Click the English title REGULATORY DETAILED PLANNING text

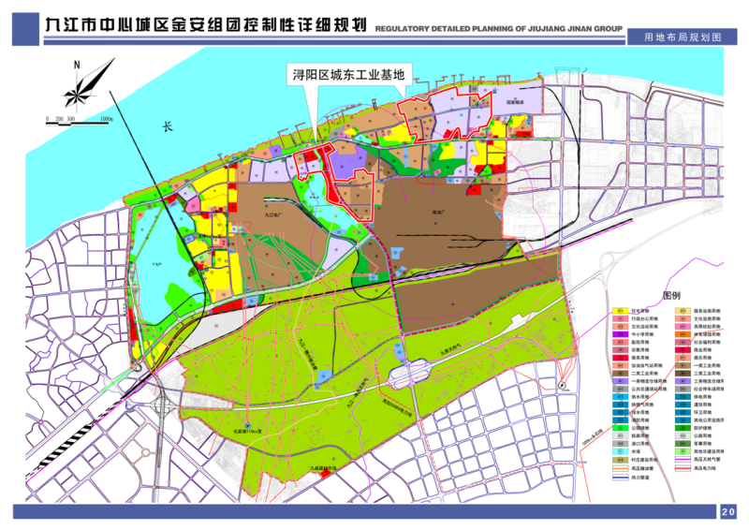(498, 30)
